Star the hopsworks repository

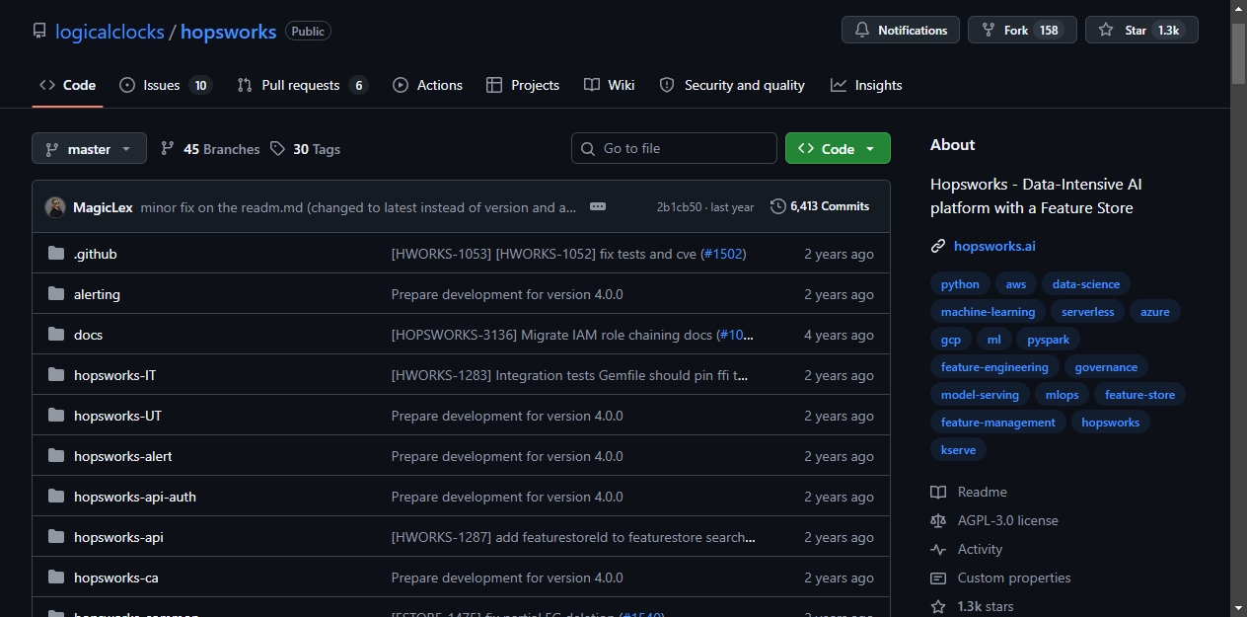click(x=1141, y=30)
